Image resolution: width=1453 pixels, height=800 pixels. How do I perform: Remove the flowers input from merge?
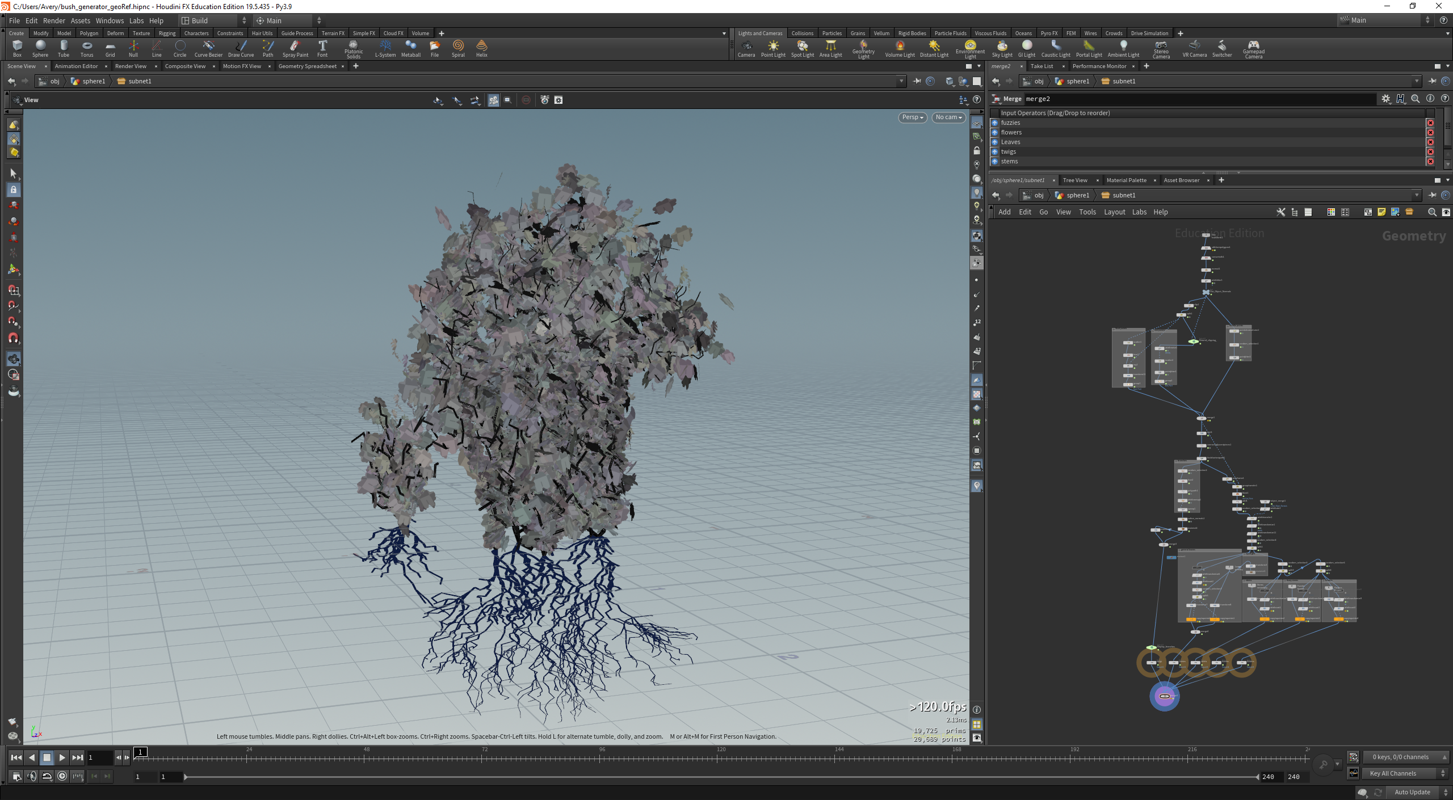pos(1430,133)
